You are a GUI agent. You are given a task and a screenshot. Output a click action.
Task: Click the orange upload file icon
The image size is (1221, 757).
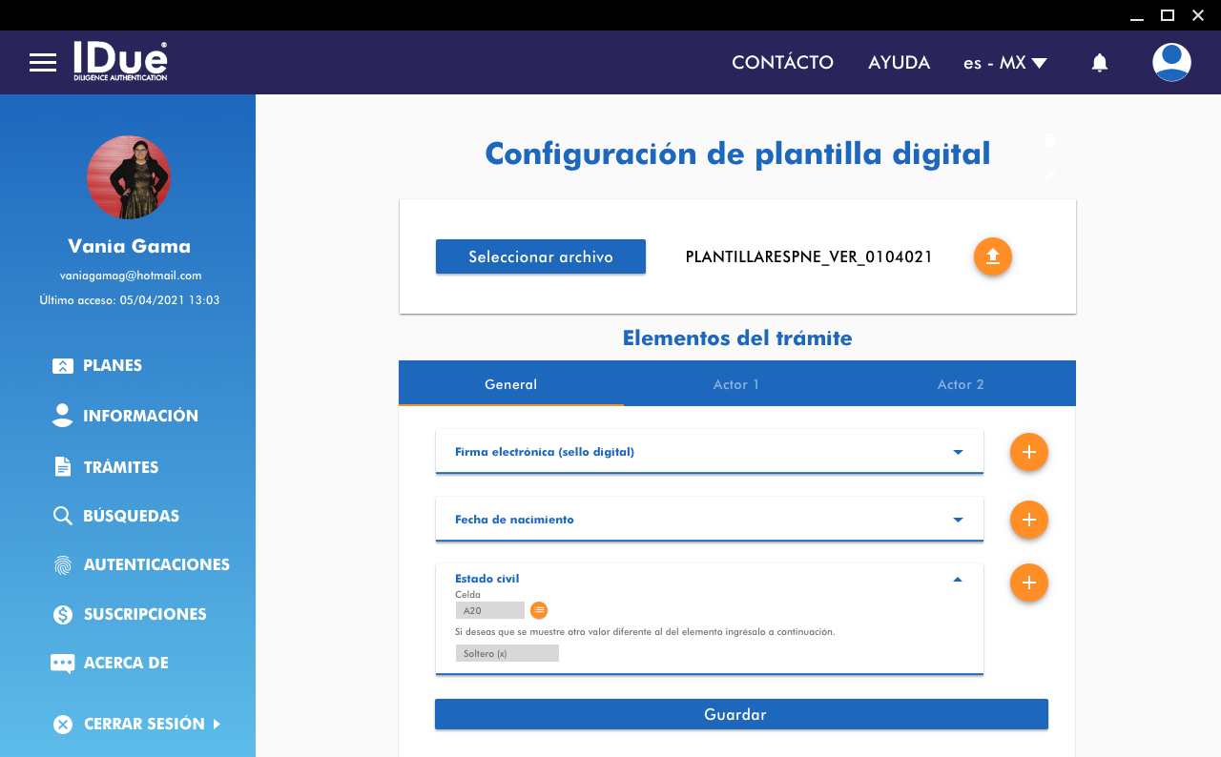992,256
